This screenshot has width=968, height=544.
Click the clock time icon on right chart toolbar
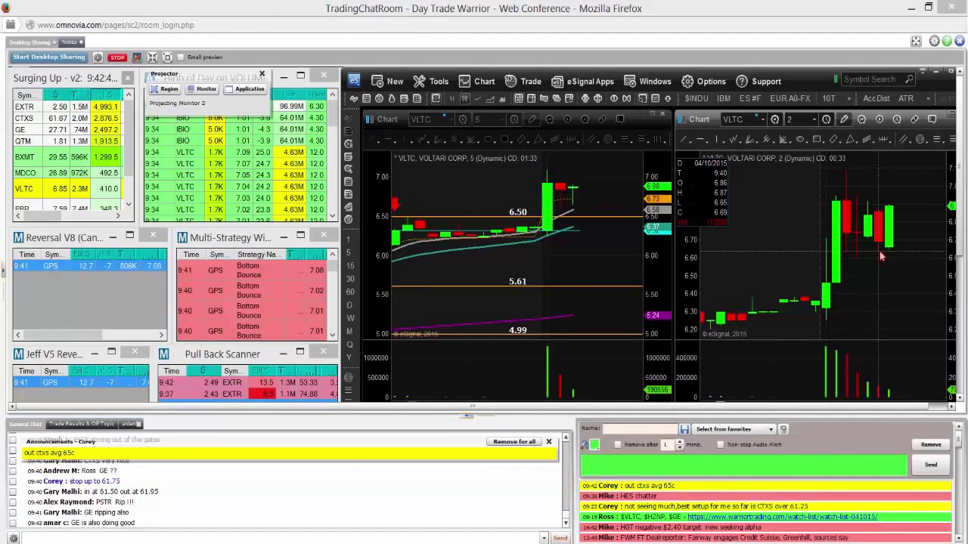[827, 119]
